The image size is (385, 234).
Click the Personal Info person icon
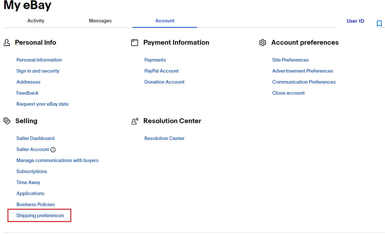point(6,43)
